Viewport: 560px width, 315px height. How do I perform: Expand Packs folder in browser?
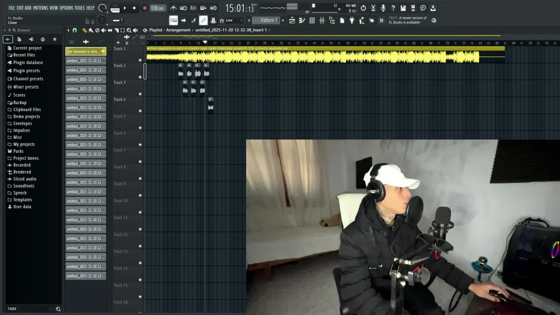tap(18, 151)
